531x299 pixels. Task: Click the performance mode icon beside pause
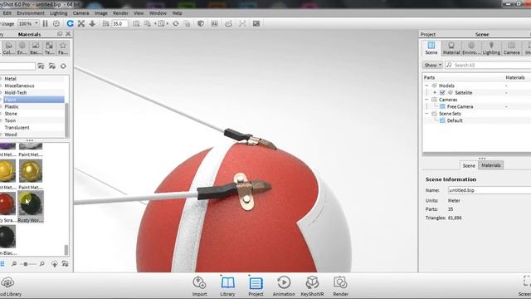(56, 23)
